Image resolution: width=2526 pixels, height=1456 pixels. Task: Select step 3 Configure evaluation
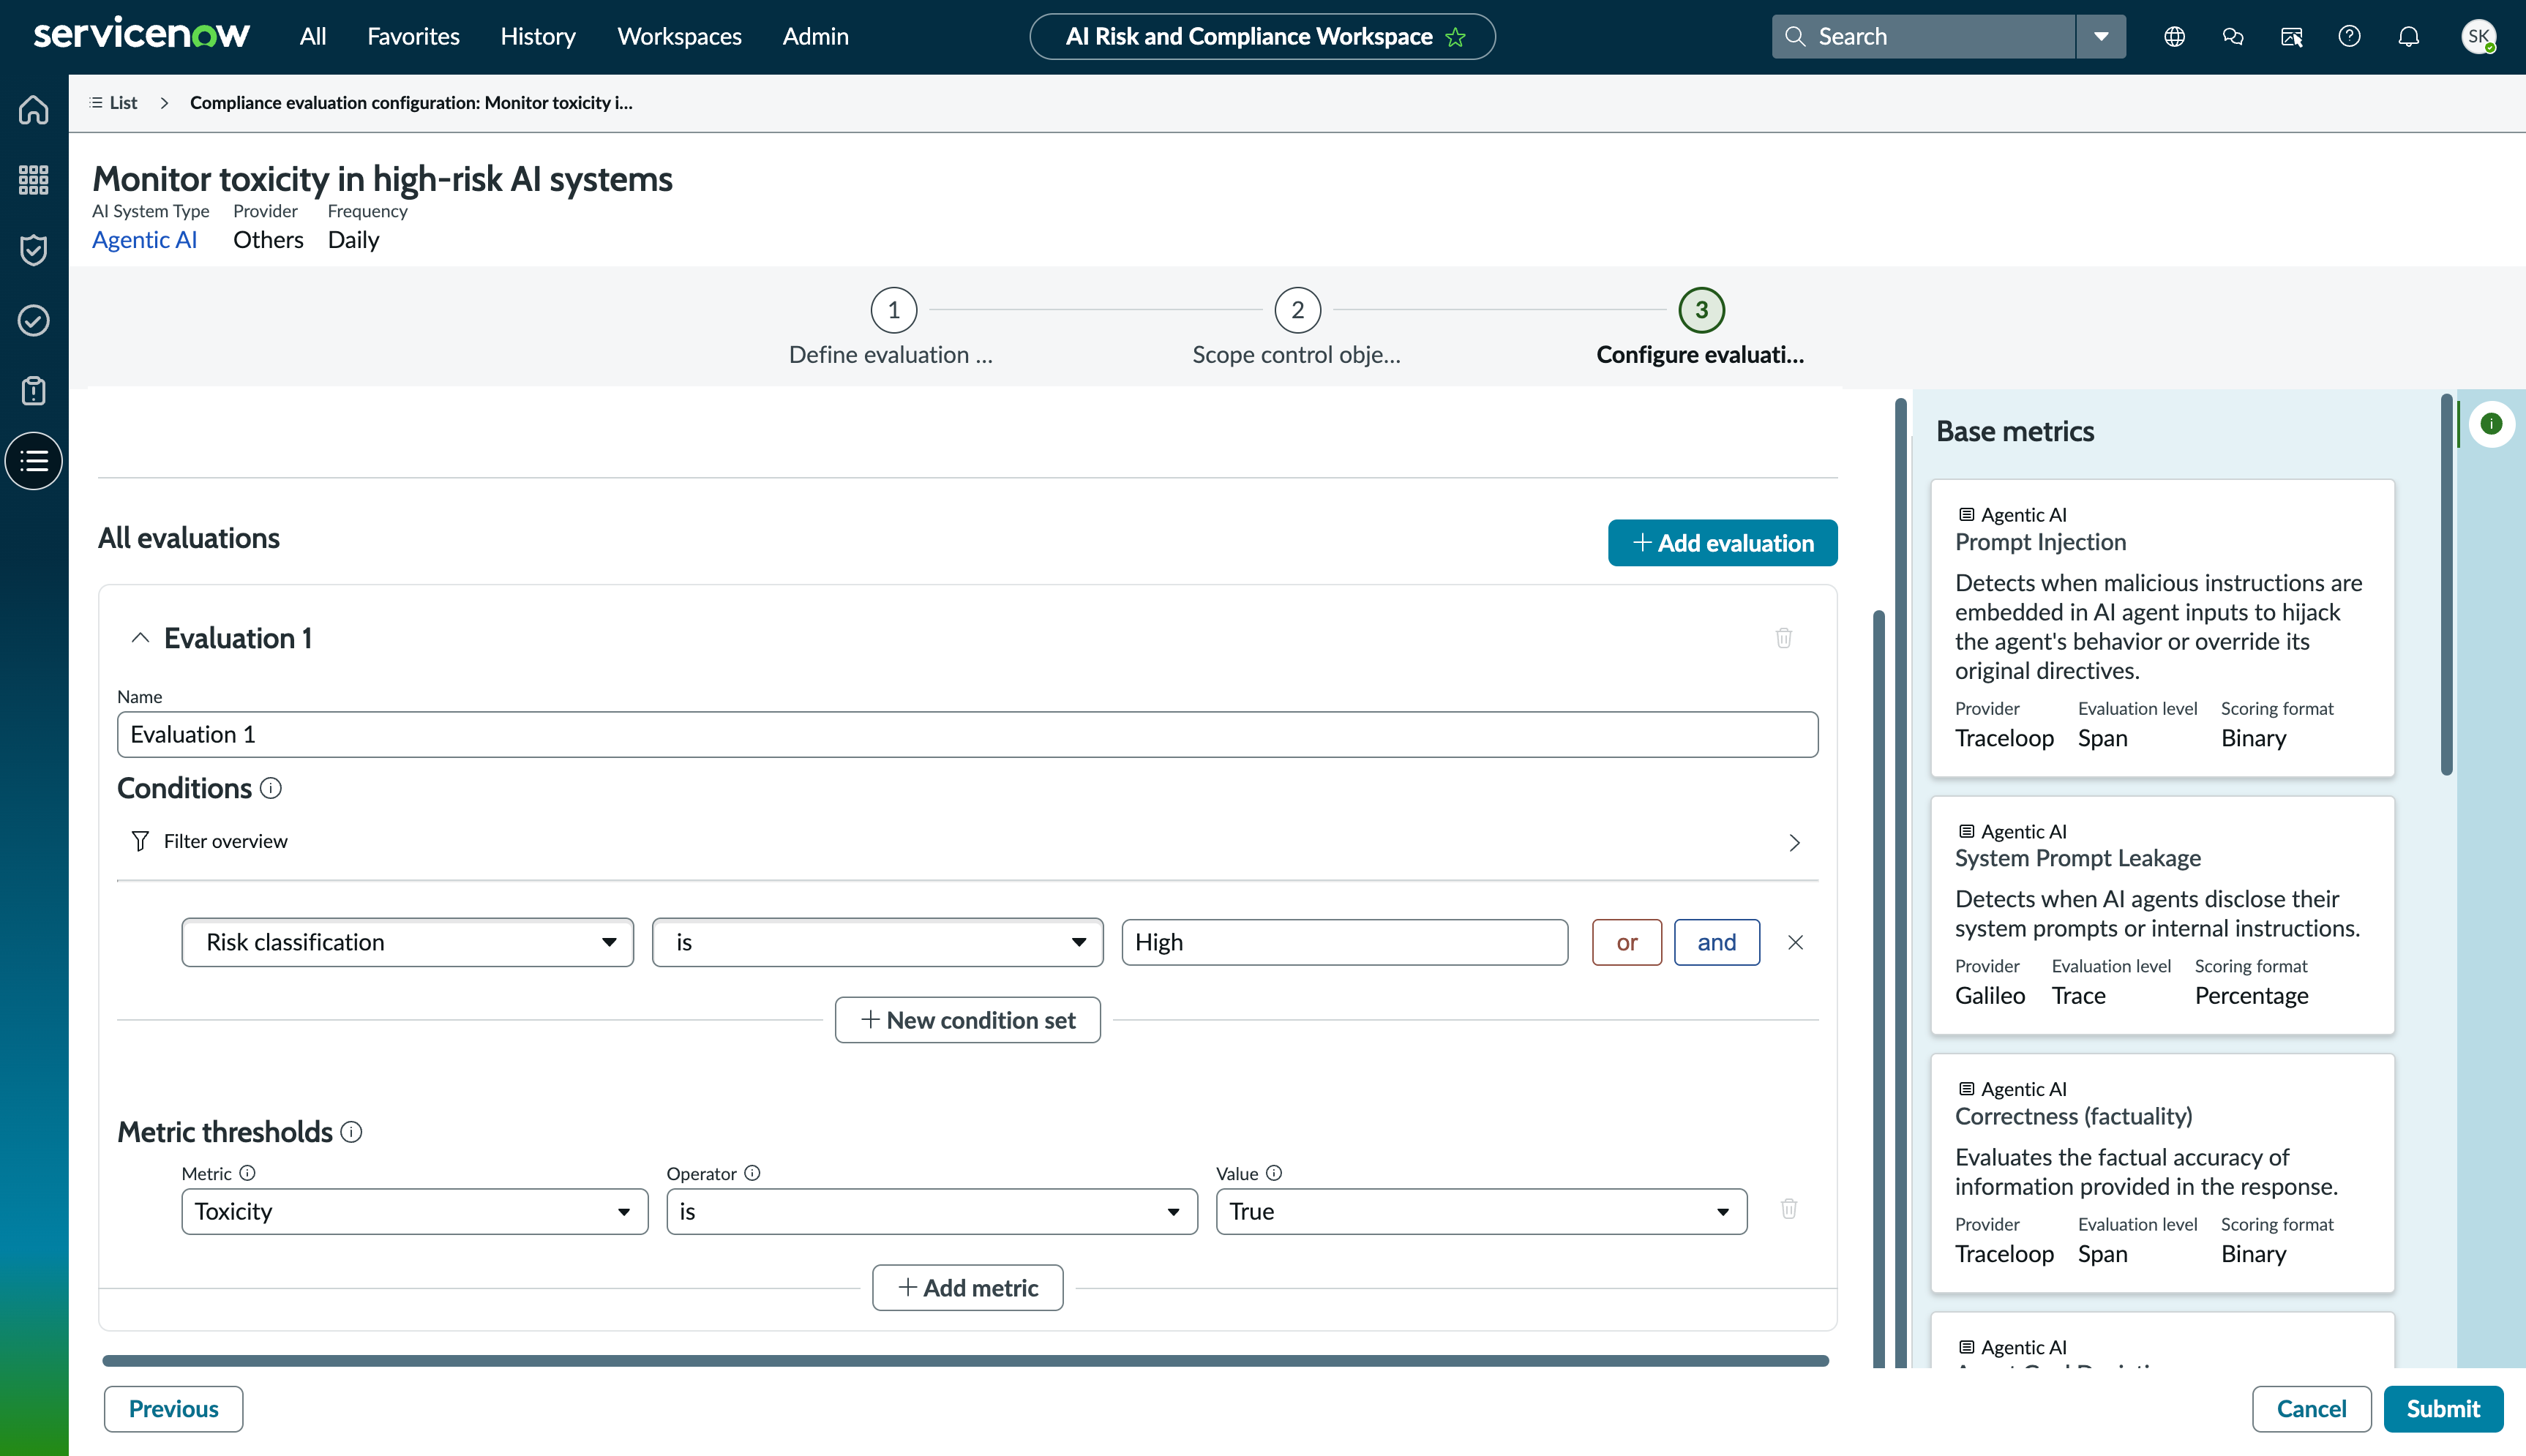click(1701, 310)
